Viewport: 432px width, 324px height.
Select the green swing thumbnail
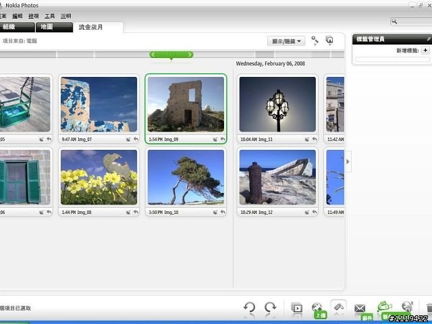point(25,105)
